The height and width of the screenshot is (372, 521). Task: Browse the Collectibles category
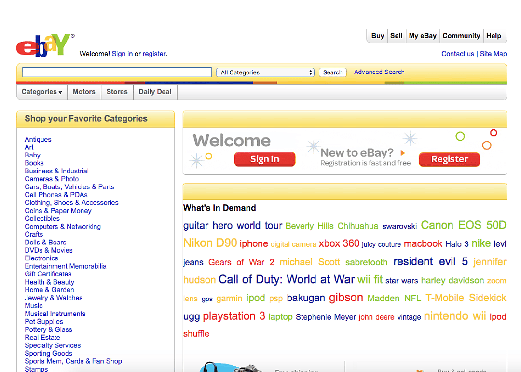click(42, 218)
